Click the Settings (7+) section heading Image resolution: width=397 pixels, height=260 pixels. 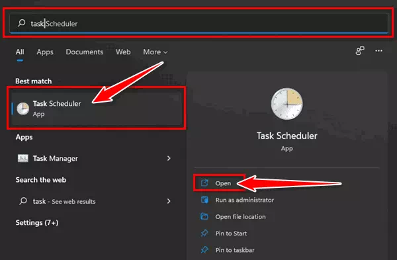[37, 223]
